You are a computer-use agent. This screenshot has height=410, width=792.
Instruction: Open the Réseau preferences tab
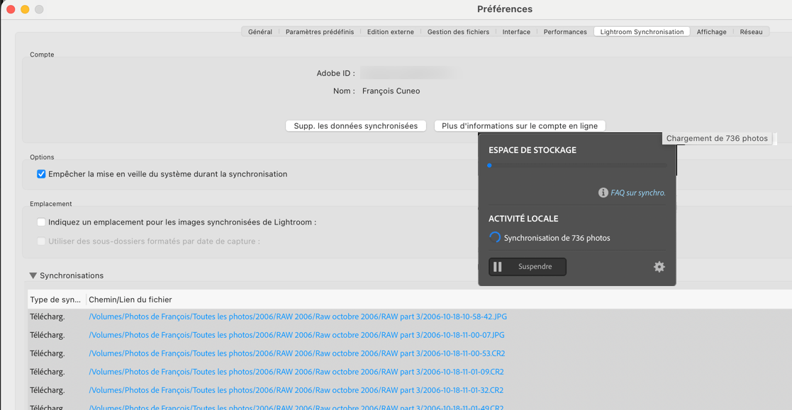point(752,31)
